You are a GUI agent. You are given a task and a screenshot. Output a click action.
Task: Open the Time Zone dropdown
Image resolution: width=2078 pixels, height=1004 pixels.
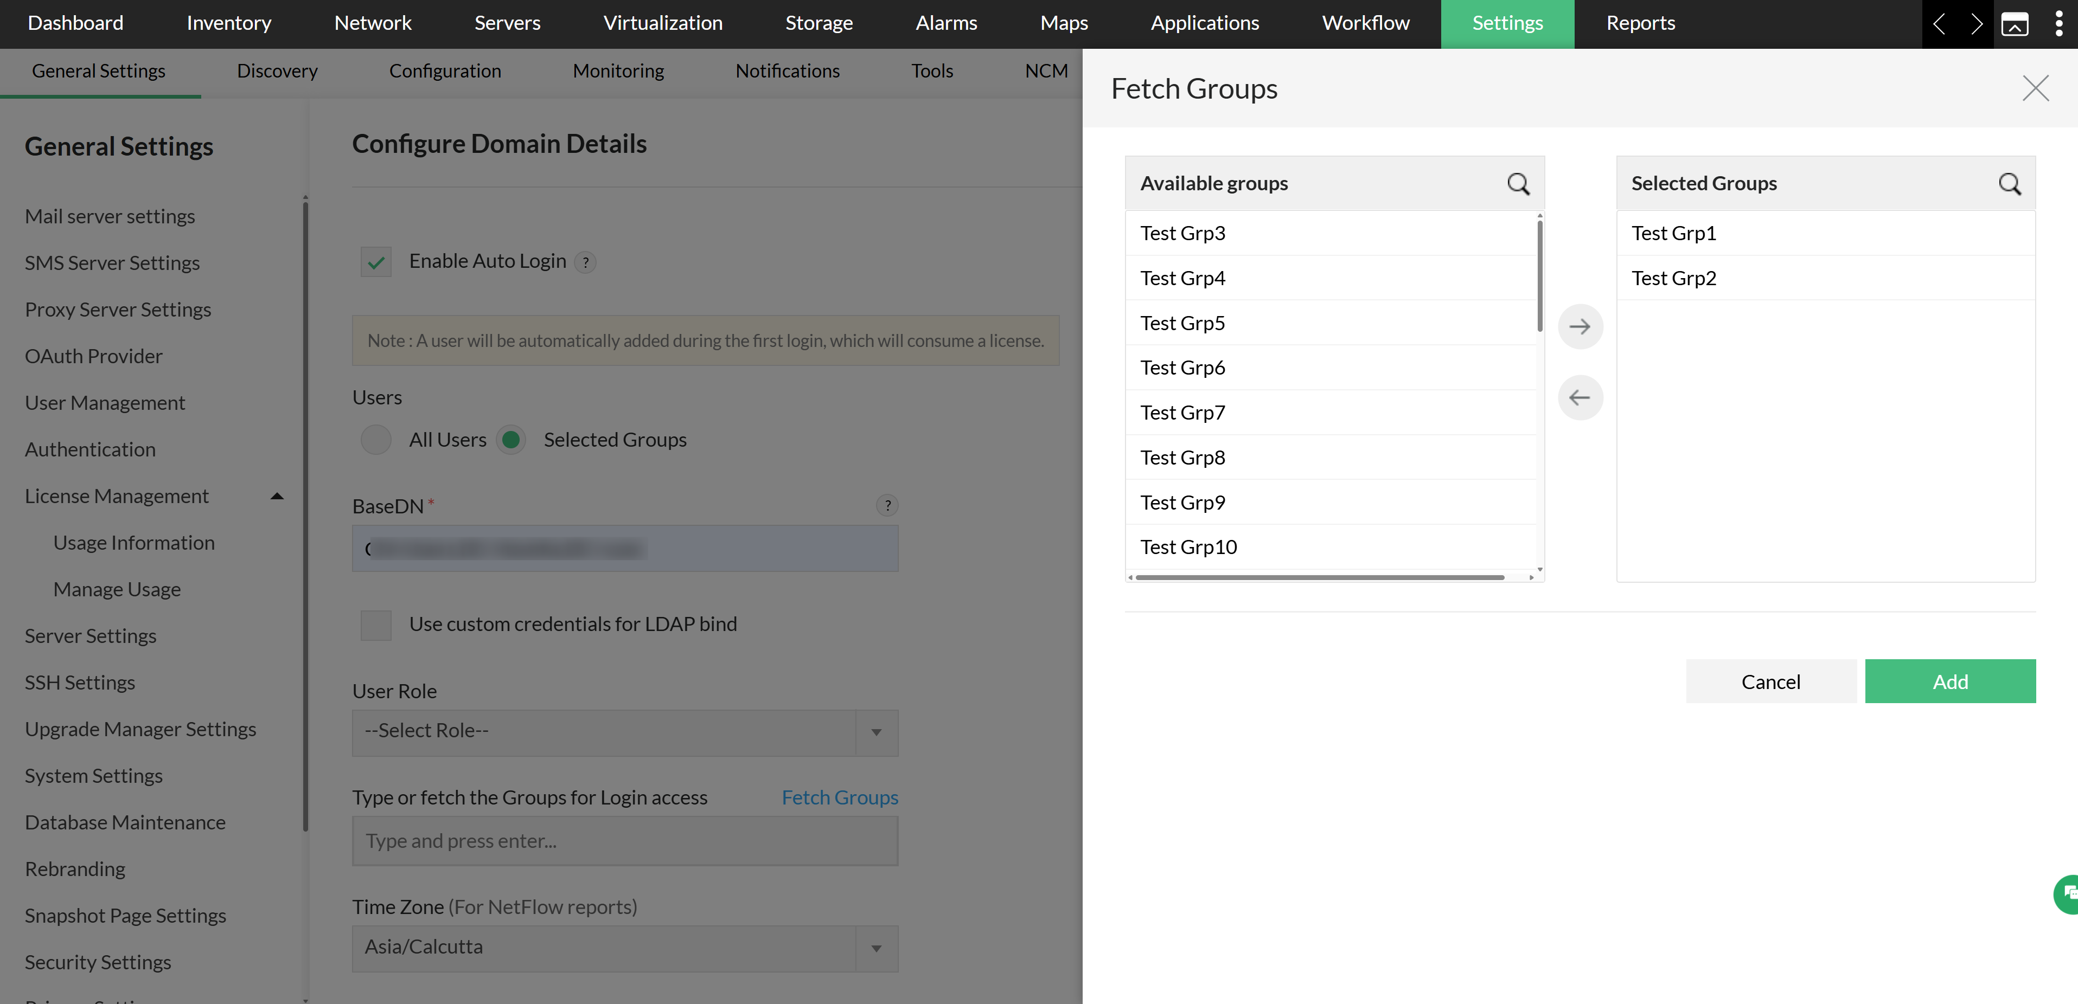pyautogui.click(x=625, y=948)
